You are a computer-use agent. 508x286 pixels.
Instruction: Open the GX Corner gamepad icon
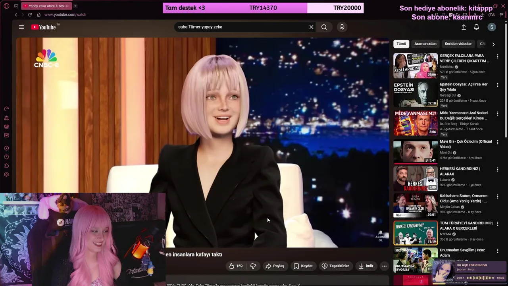(16, 6)
